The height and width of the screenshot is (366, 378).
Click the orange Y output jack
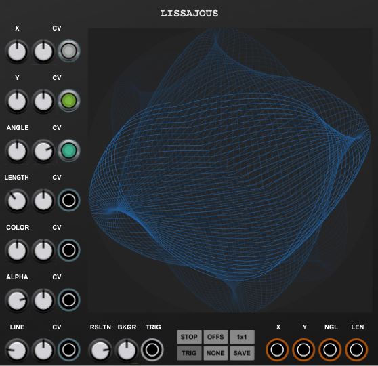303,350
